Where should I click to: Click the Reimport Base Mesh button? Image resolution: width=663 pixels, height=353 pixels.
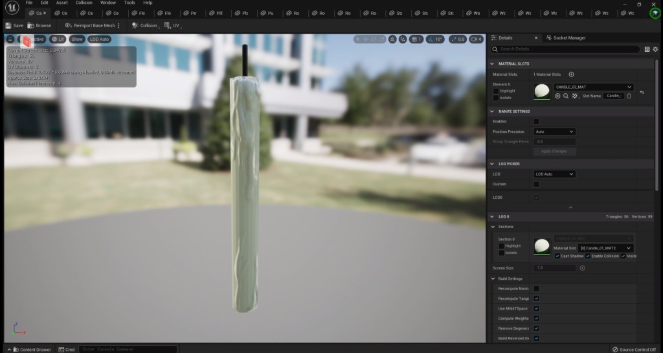click(x=89, y=25)
